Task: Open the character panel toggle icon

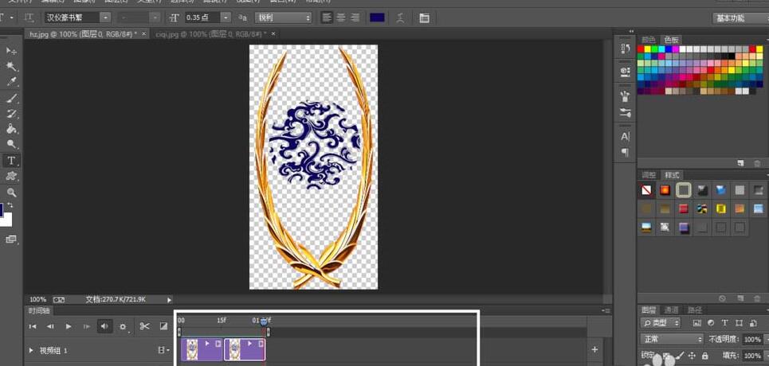Action: [424, 18]
